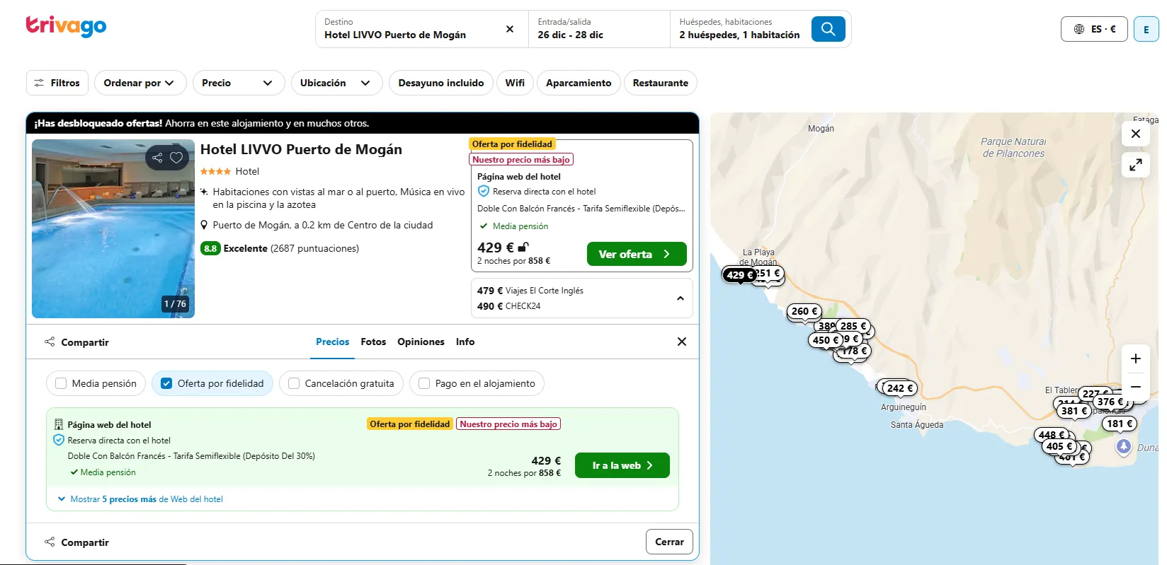Zoom in on the map
The image size is (1167, 565).
1136,359
